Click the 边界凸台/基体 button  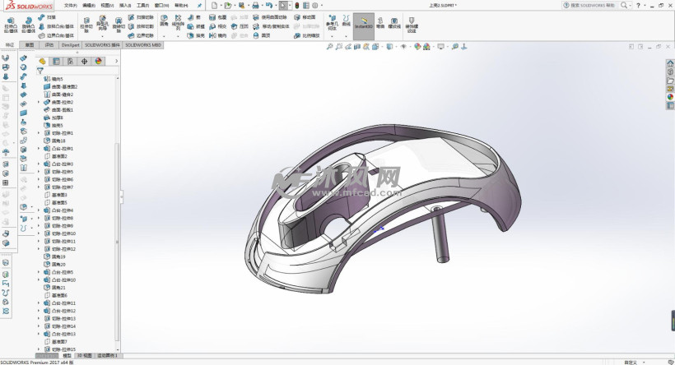57,35
